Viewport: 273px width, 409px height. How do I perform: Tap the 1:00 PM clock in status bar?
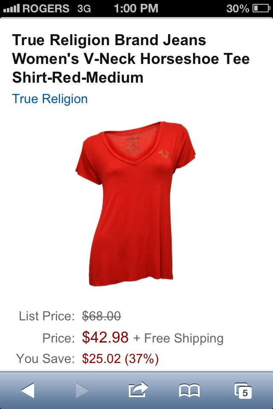pos(136,9)
